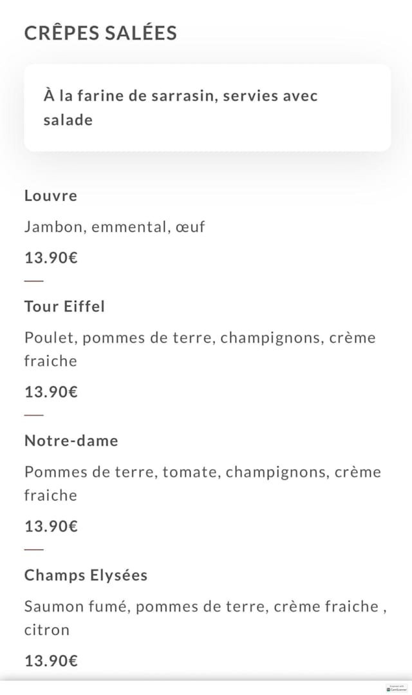Image resolution: width=412 pixels, height=695 pixels.
Task: Click the divider line above Notre-dame
Action: 34,415
